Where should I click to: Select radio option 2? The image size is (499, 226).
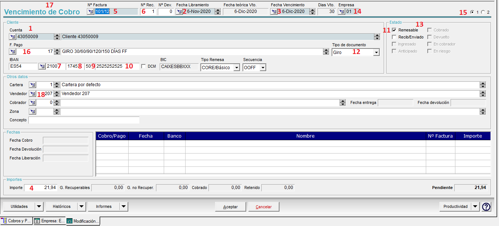(483, 12)
